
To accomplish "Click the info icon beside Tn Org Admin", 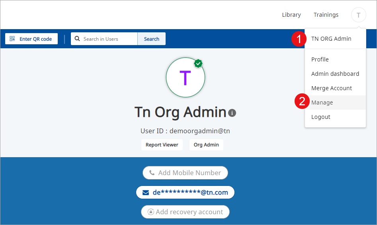I will pyautogui.click(x=232, y=113).
